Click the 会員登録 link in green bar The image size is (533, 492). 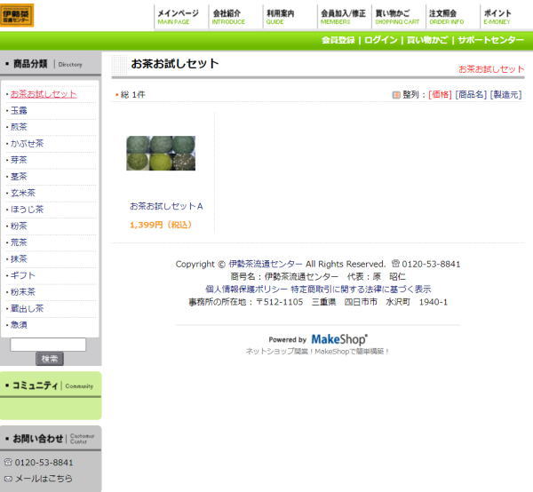click(338, 41)
